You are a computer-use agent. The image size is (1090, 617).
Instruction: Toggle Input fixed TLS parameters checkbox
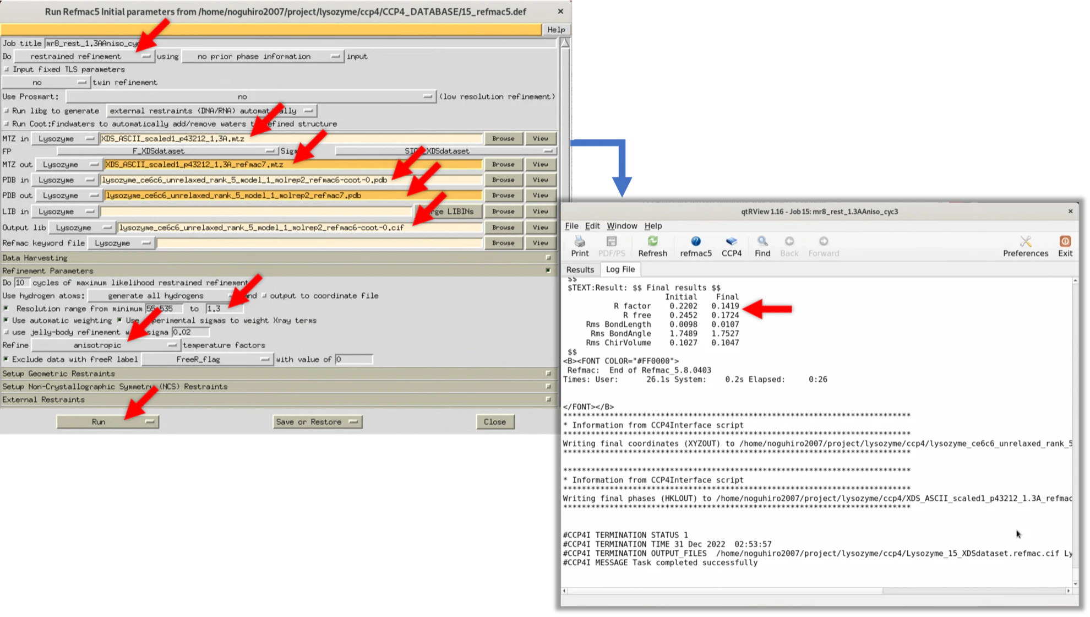pos(7,69)
